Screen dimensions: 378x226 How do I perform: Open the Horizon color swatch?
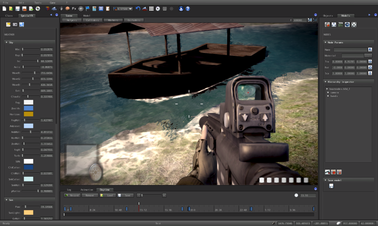[x=28, y=114]
